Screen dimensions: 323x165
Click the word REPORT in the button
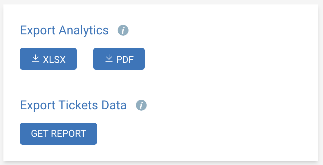(68, 134)
